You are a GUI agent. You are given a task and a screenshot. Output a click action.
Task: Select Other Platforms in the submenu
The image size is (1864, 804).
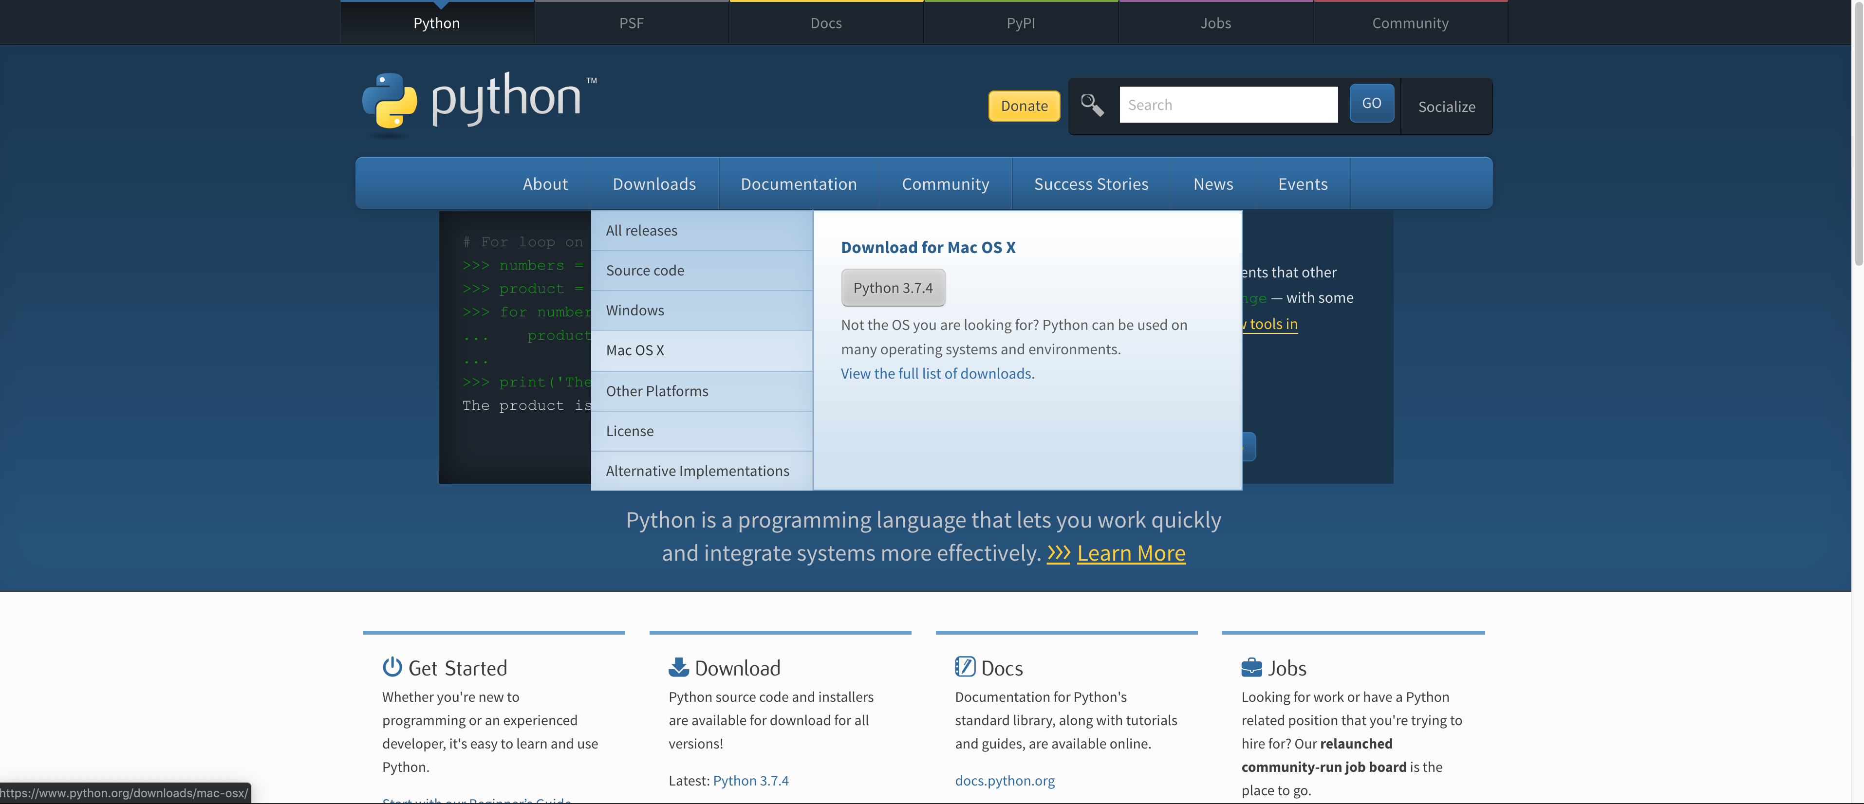pyautogui.click(x=657, y=390)
